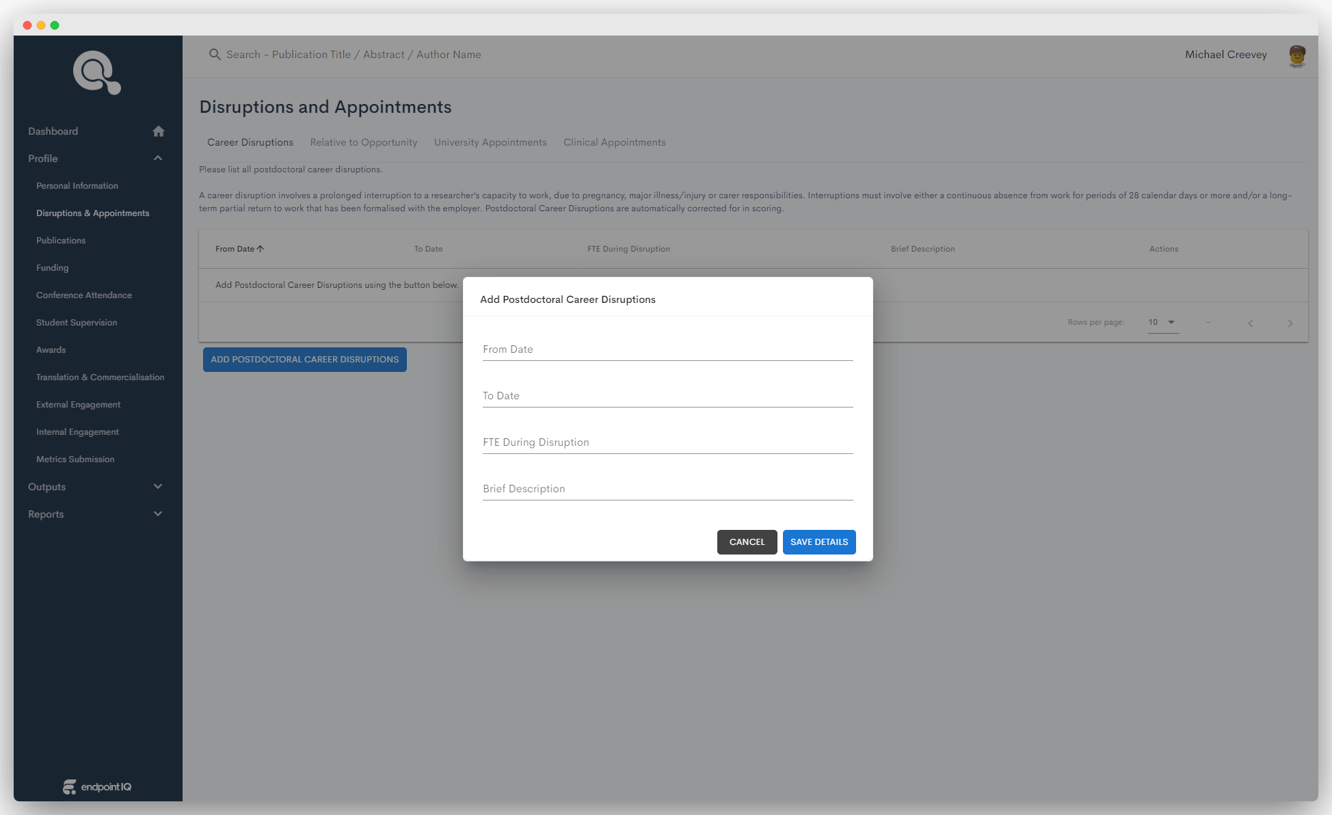This screenshot has height=815, width=1332.
Task: Open the rows per page dropdown
Action: tap(1163, 323)
